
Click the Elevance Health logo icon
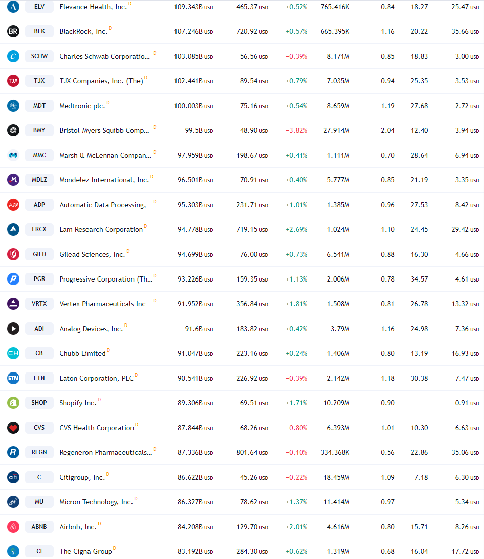coord(13,7)
